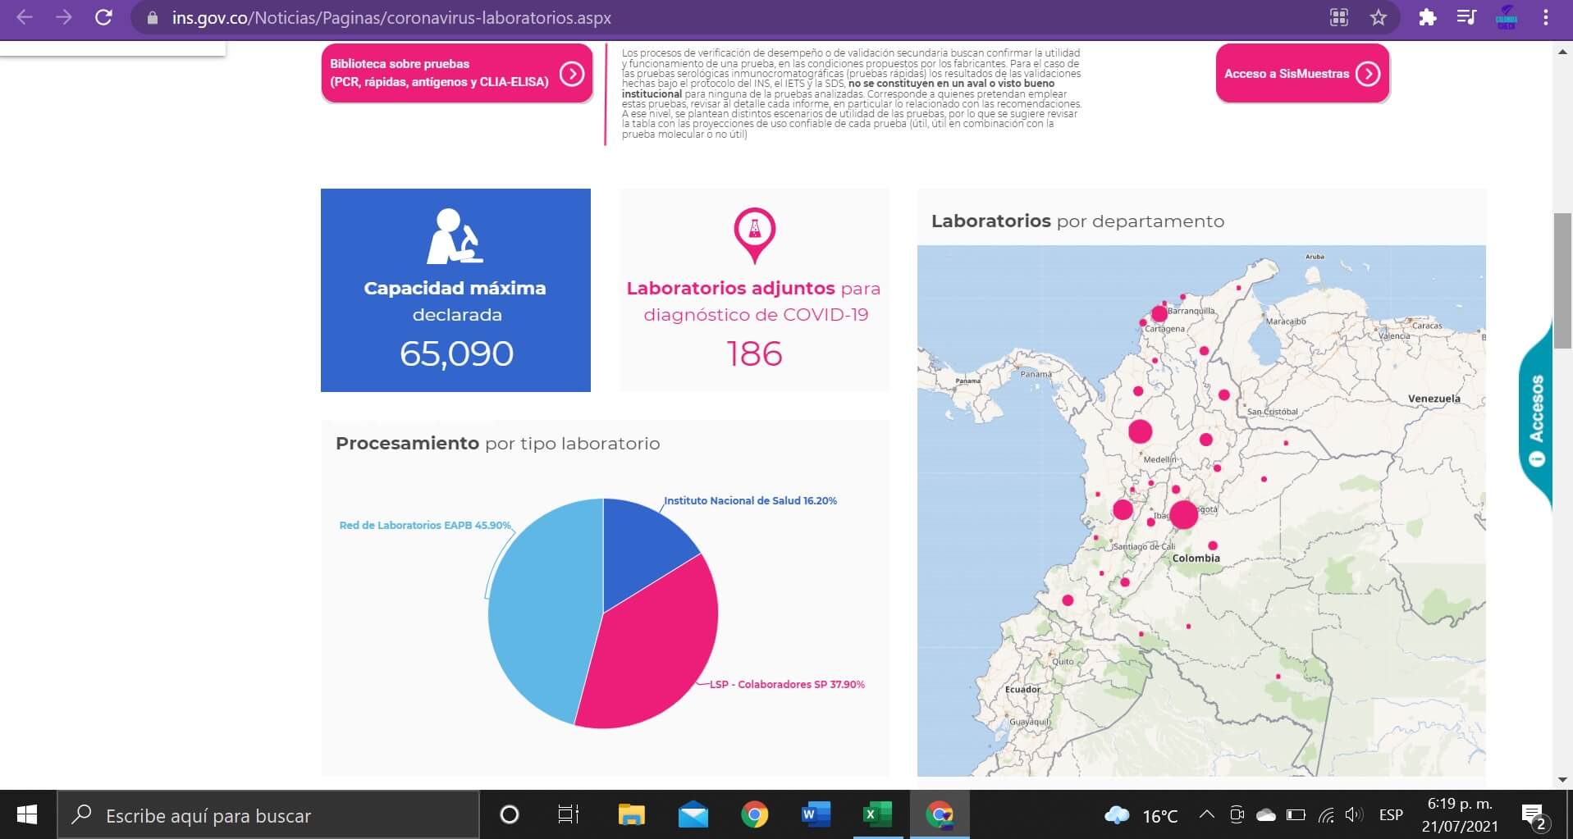Reload the page with the refresh icon
Screen dimensions: 1573x839
(103, 17)
